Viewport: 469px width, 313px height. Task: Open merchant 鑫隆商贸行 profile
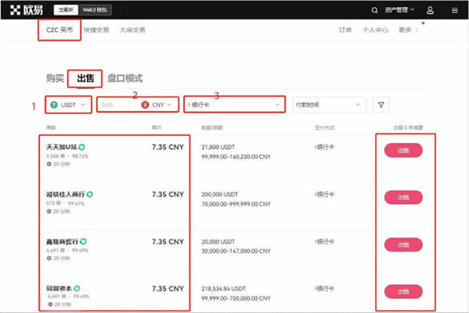(62, 241)
